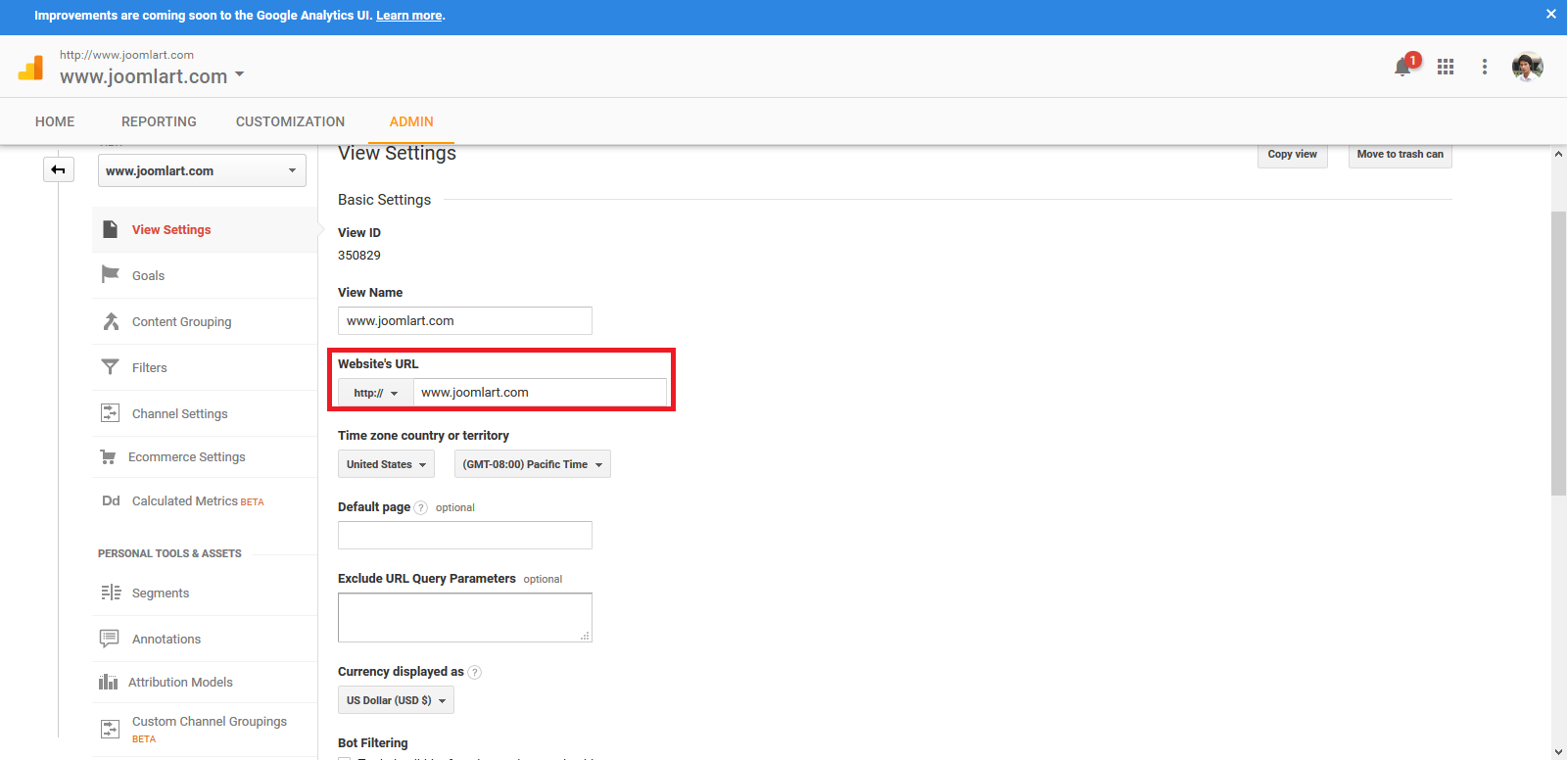Click the user profile avatar
The height and width of the screenshot is (760, 1567).
point(1528,67)
